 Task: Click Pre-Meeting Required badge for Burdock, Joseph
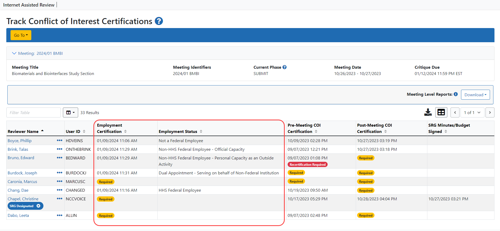(x=296, y=173)
